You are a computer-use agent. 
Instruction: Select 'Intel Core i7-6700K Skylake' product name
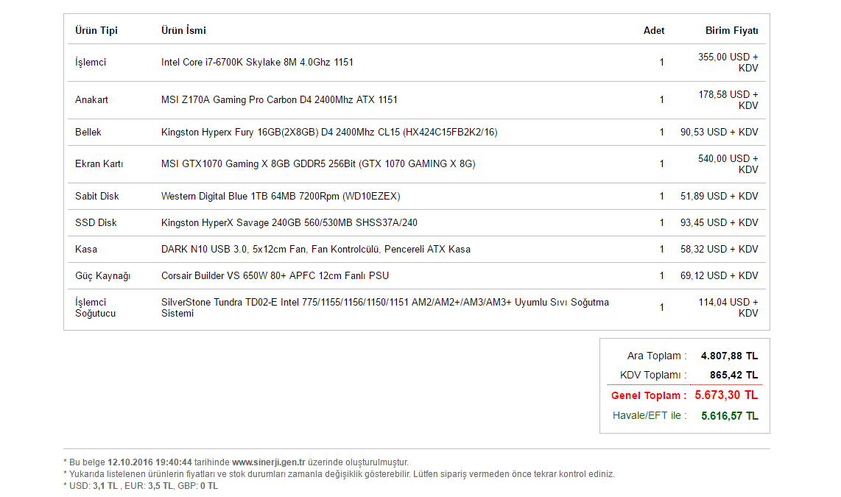(257, 62)
